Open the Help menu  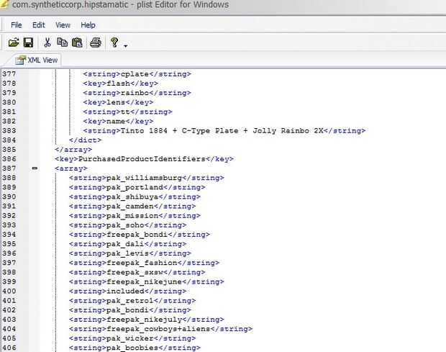coord(88,25)
